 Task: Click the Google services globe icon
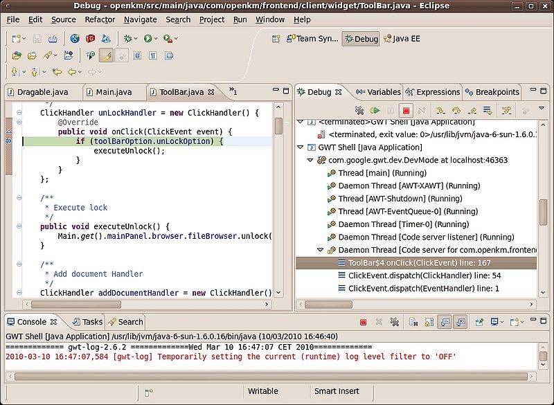[x=75, y=39]
